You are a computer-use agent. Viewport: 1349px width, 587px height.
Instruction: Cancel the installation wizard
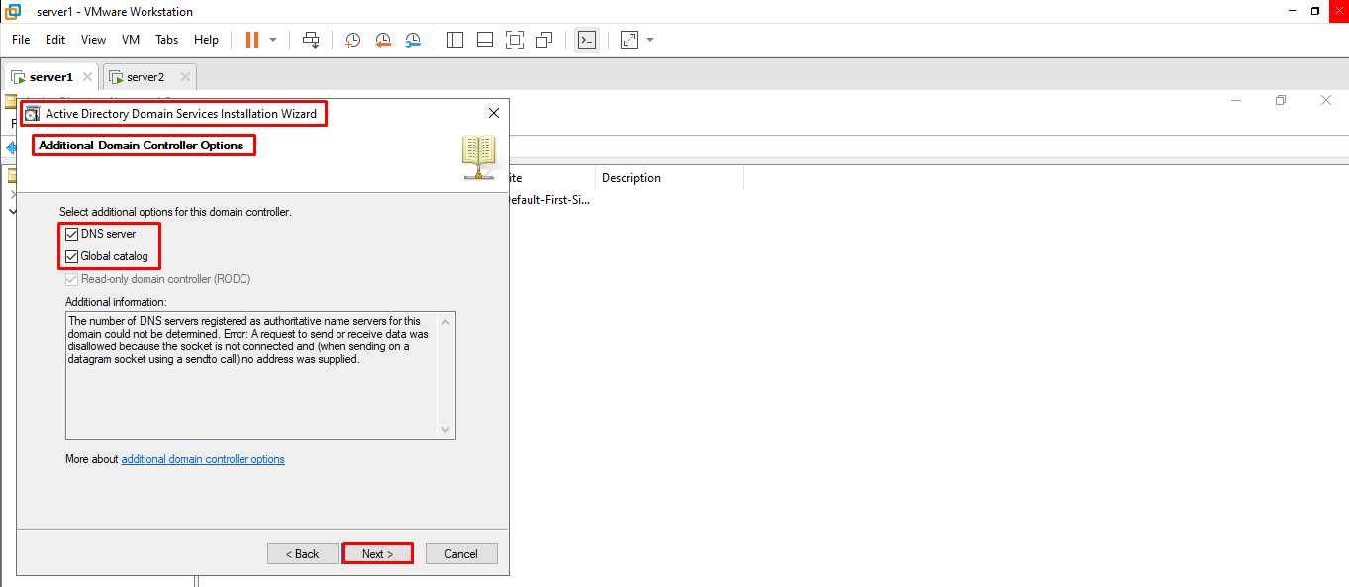(461, 554)
